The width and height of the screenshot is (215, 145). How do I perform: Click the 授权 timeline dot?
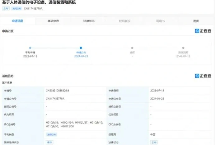tap(132, 48)
